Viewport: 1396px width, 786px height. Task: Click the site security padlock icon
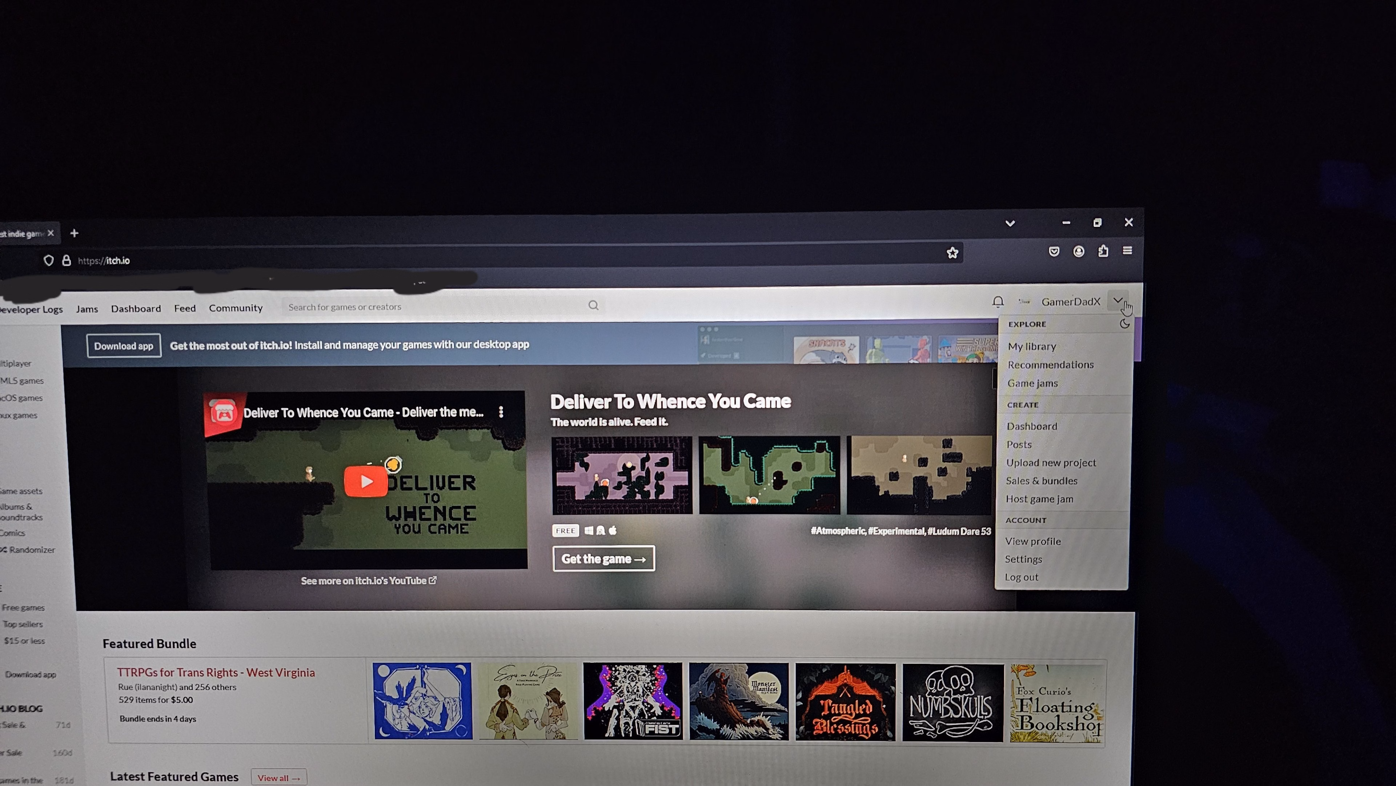(66, 261)
